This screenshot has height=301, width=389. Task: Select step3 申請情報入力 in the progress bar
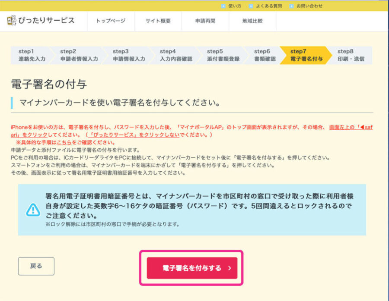tap(129, 55)
